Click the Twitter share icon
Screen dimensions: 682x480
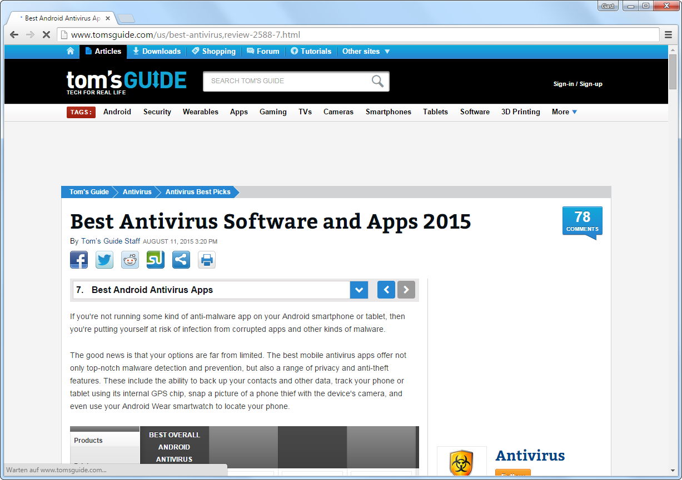pos(104,260)
